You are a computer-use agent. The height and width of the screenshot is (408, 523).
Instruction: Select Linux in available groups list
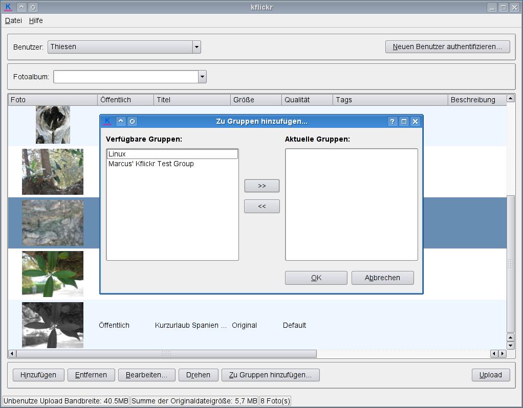point(172,154)
